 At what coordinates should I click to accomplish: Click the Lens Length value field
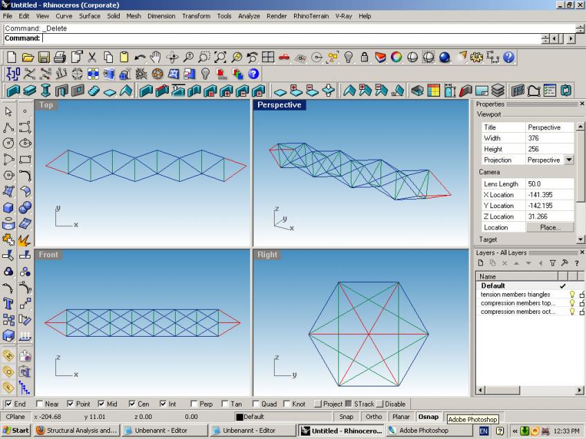tap(550, 184)
